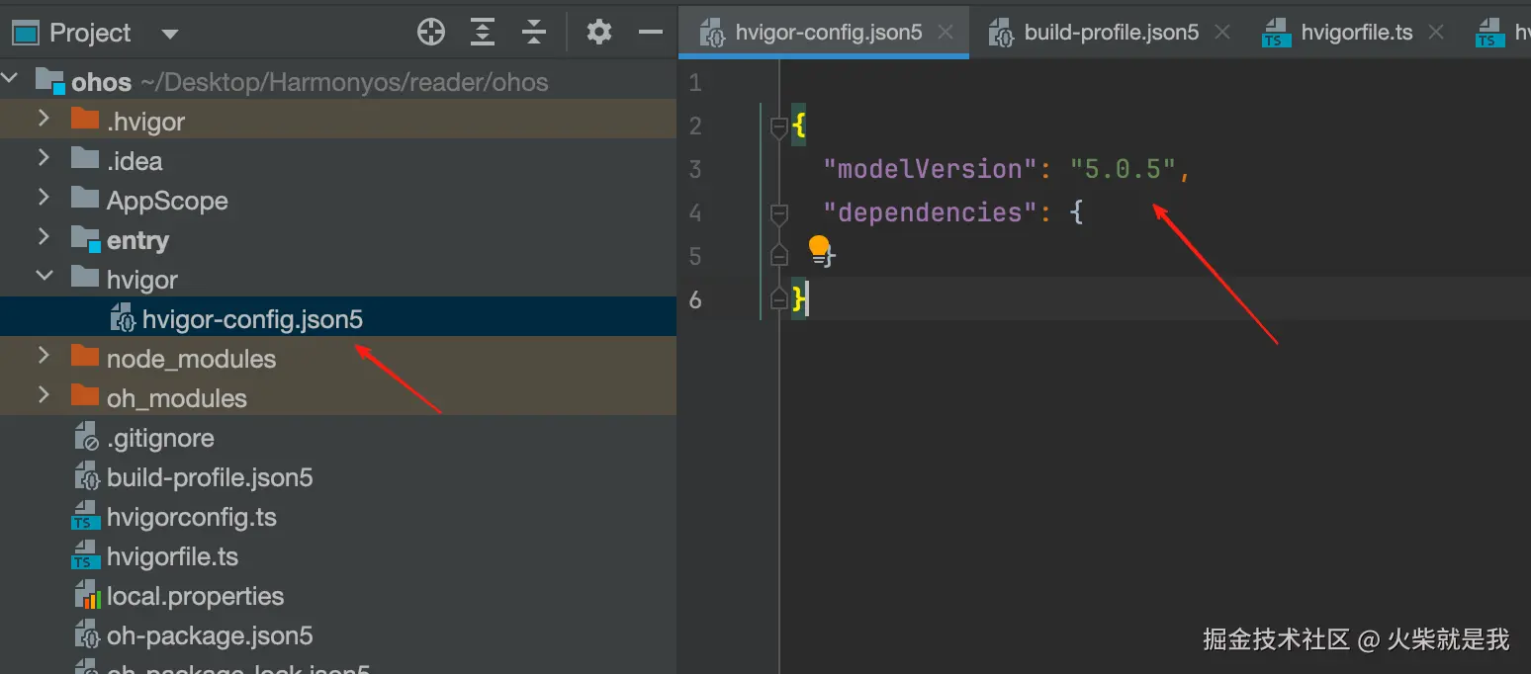The width and height of the screenshot is (1531, 674).
Task: Click the .gitignore file icon
Action: 89,438
